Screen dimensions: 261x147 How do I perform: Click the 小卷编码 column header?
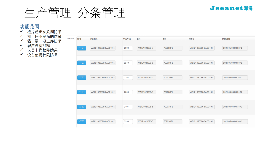(x=94, y=39)
